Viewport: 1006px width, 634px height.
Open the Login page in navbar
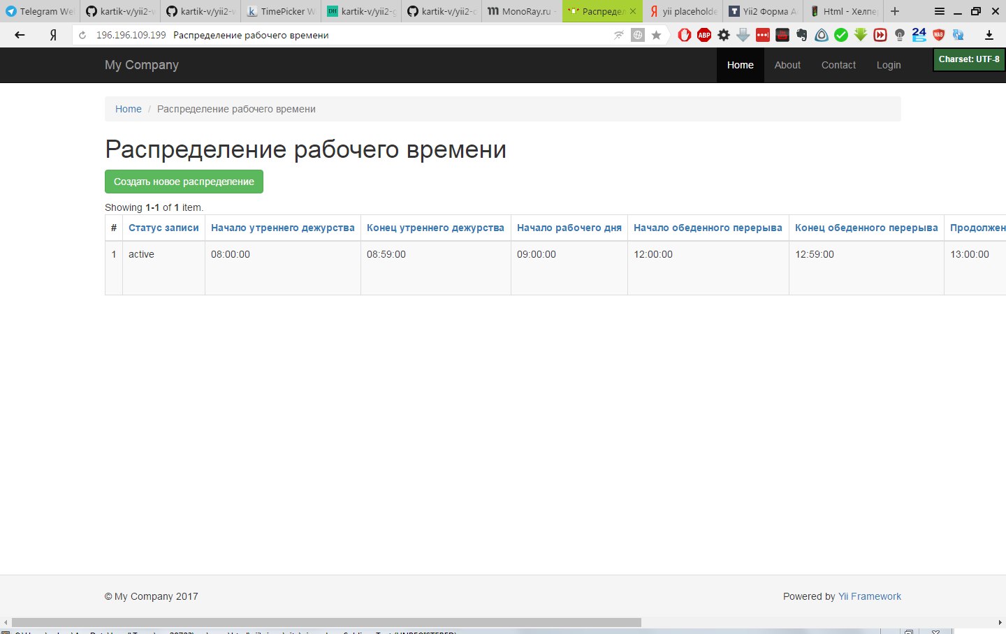pyautogui.click(x=889, y=65)
